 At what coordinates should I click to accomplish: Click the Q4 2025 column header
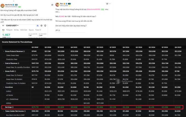click(74, 47)
